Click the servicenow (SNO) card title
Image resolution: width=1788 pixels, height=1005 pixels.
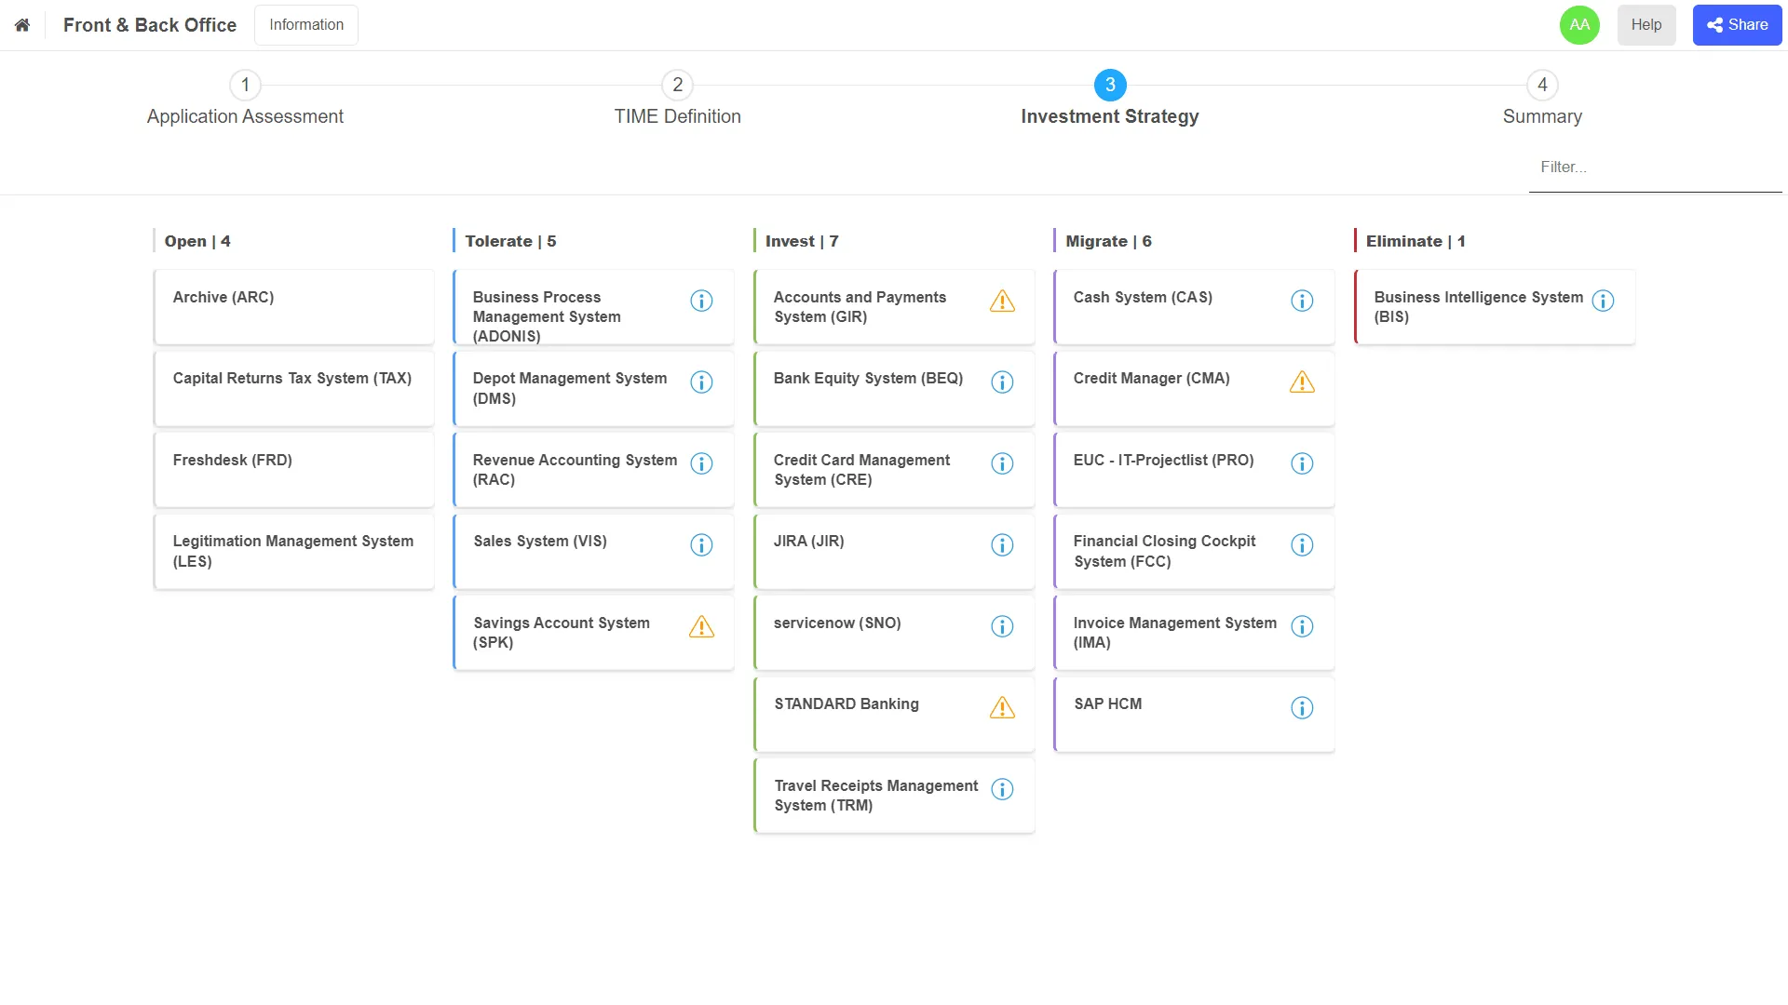pyautogui.click(x=837, y=623)
